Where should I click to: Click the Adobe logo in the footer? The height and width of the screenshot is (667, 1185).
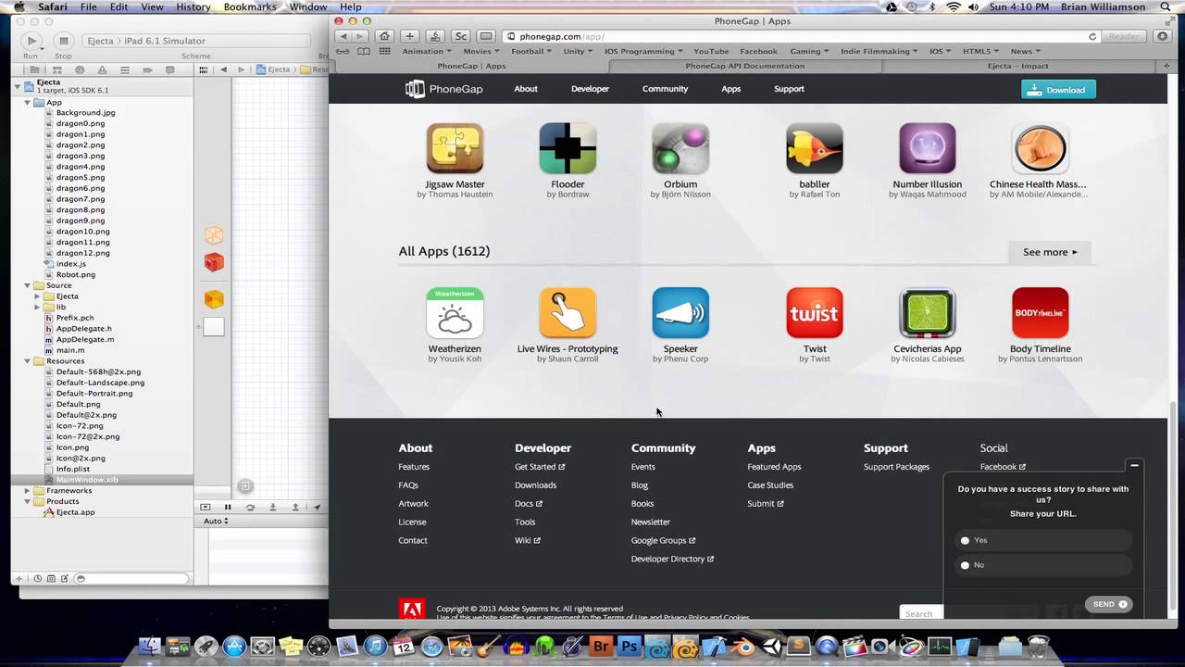pyautogui.click(x=412, y=609)
